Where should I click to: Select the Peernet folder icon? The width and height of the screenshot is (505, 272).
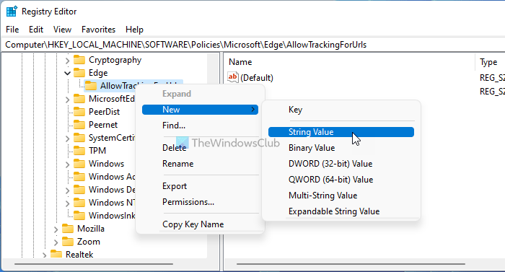pos(79,125)
